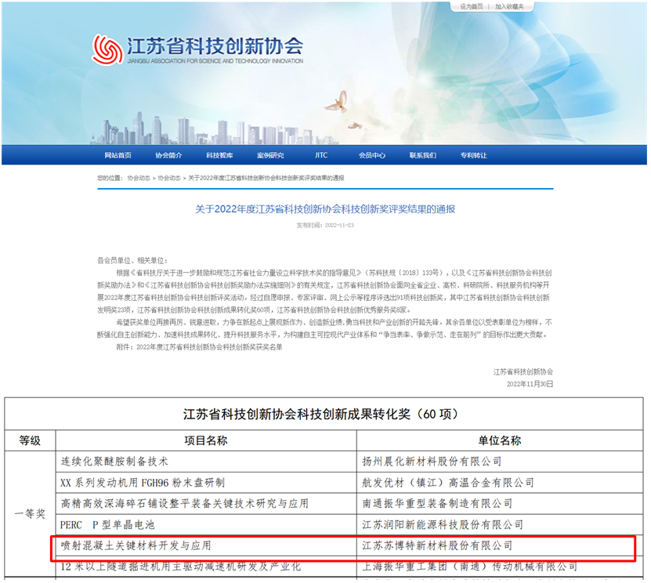This screenshot has width=651, height=583.
Task: Click the 深海碎石铺设整平装备 project cell
Action: point(206,504)
